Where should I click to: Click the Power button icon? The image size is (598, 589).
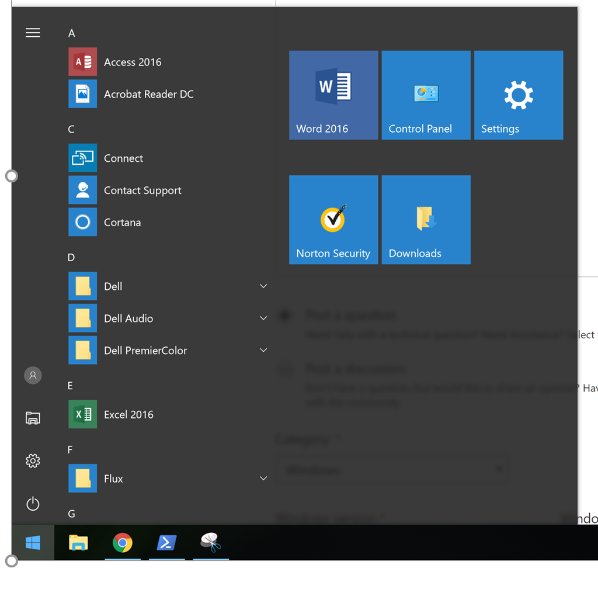point(33,504)
